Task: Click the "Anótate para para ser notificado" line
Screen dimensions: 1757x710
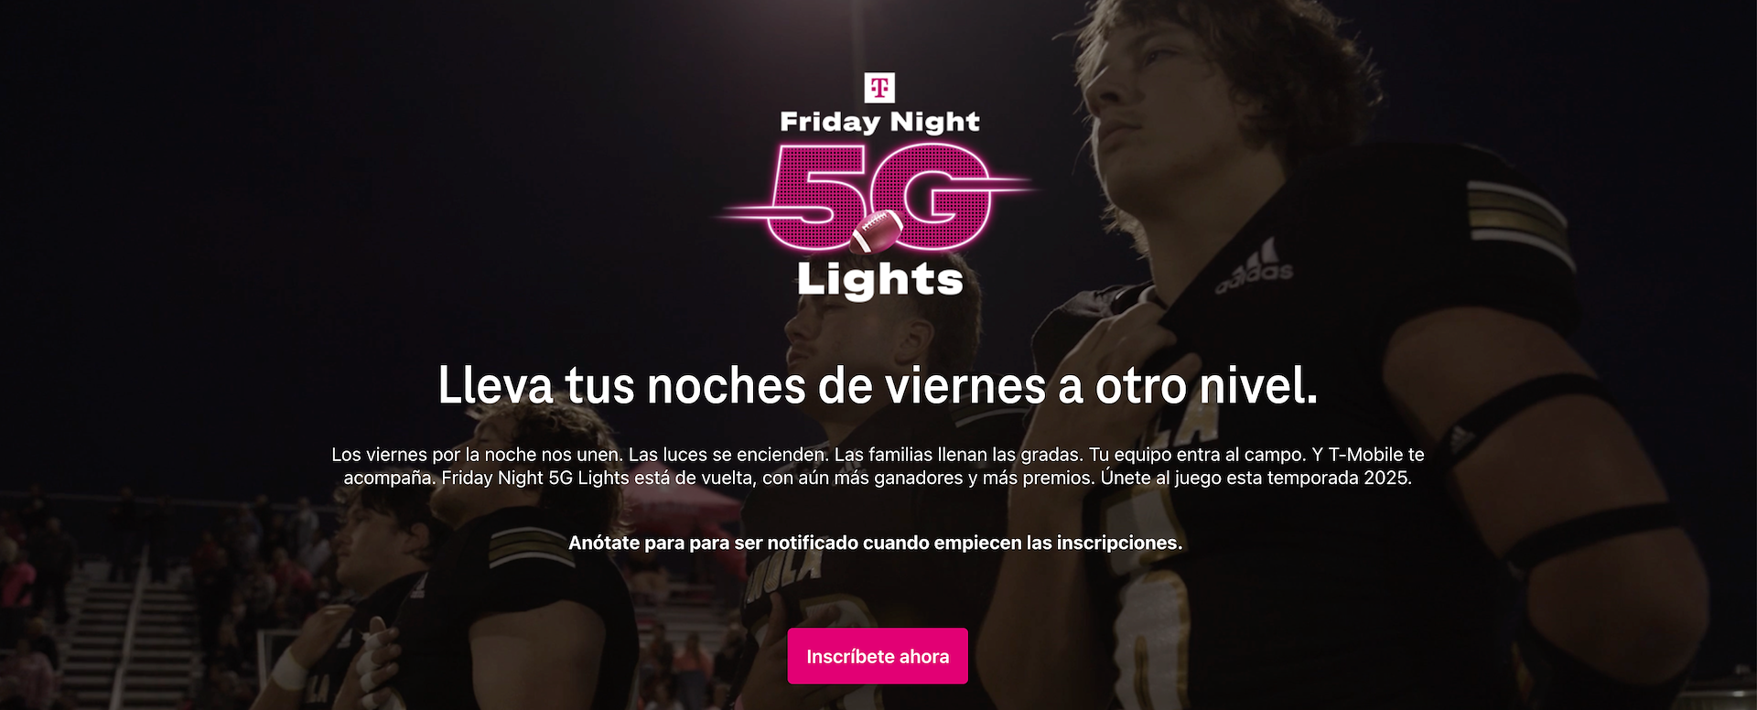Action: [876, 543]
